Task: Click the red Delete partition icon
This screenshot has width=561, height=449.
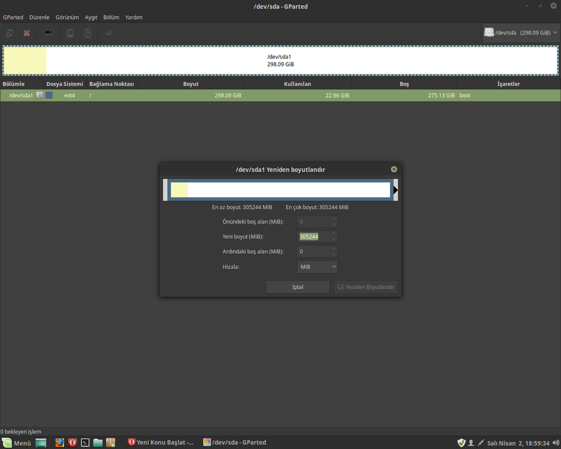Action: (x=26, y=33)
